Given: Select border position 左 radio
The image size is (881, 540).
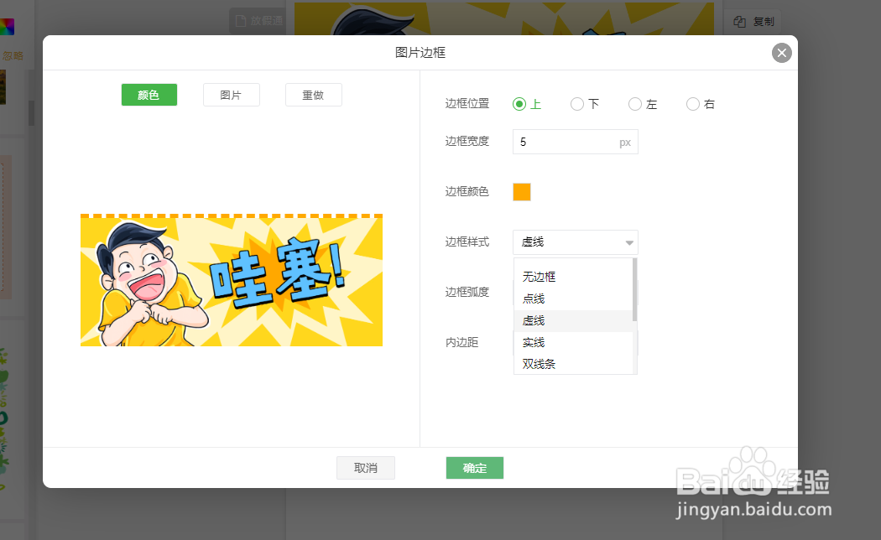Looking at the screenshot, I should pyautogui.click(x=635, y=104).
